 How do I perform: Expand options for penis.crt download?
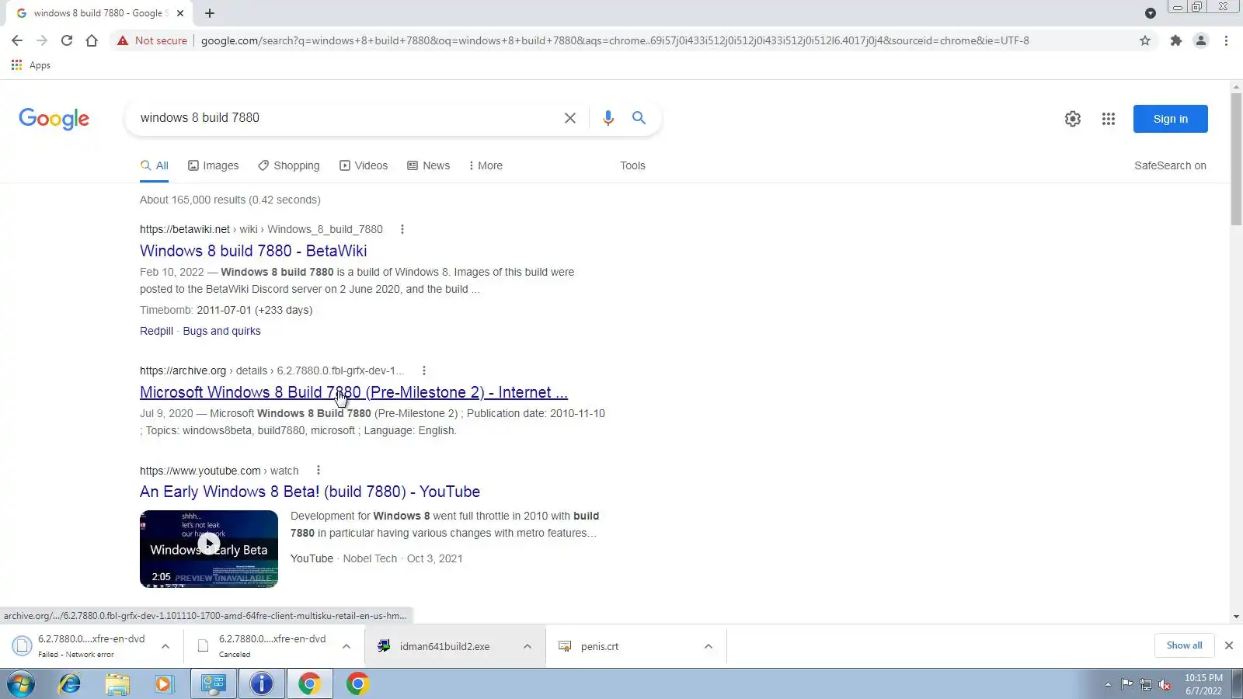click(709, 646)
